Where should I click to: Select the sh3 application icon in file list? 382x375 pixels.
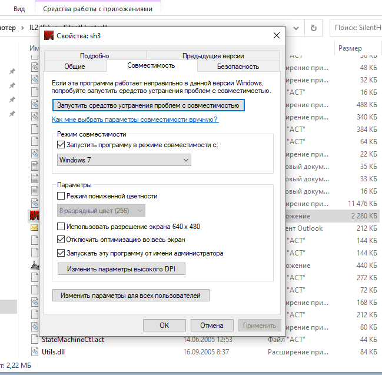(x=35, y=215)
